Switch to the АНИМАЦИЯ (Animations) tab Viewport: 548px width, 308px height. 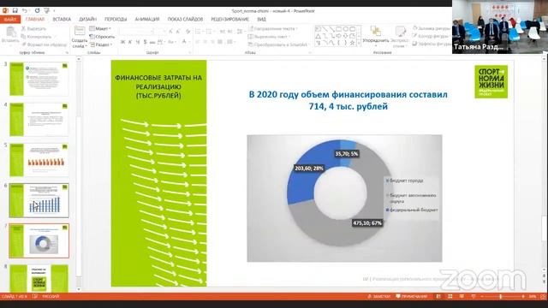[x=147, y=19]
